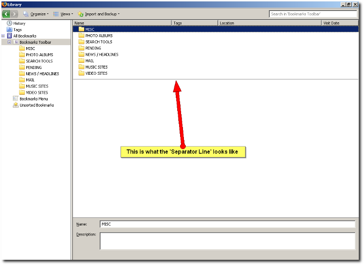Select PHOTO ALBUMS row in the list
The image size is (364, 265).
pyautogui.click(x=216, y=36)
